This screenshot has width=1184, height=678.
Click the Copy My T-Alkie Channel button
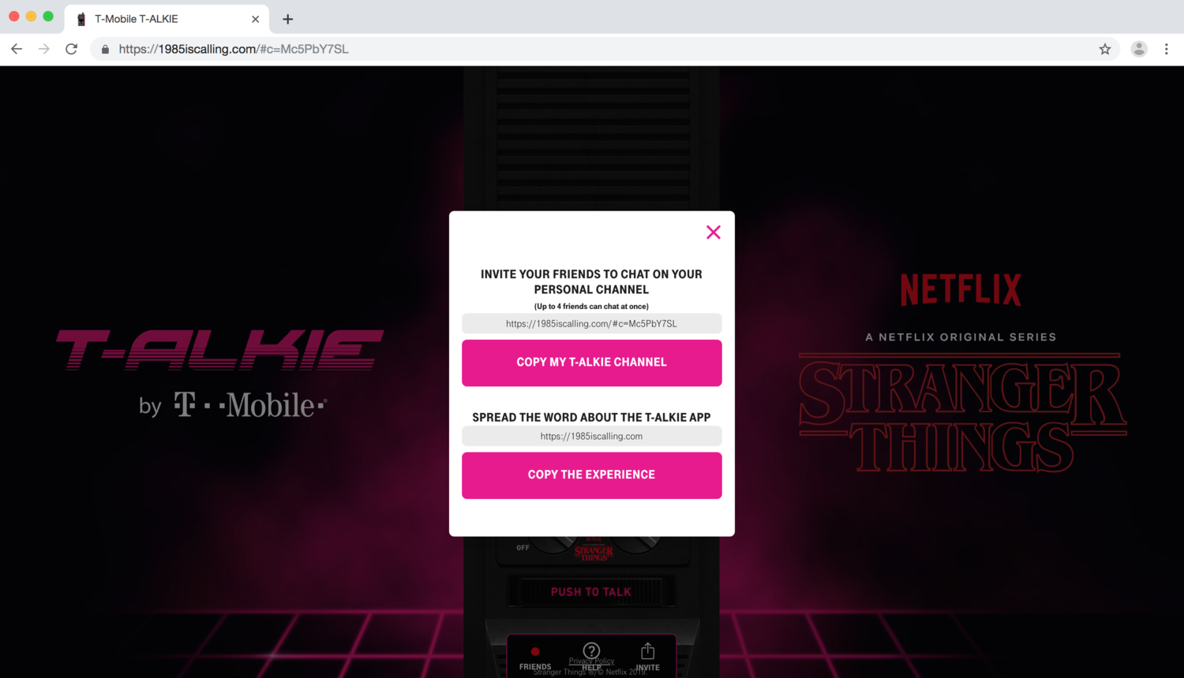click(591, 363)
